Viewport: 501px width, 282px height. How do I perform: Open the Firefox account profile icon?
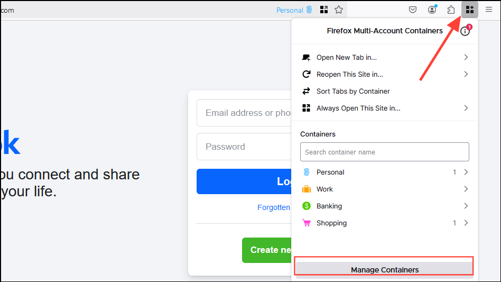pos(432,10)
